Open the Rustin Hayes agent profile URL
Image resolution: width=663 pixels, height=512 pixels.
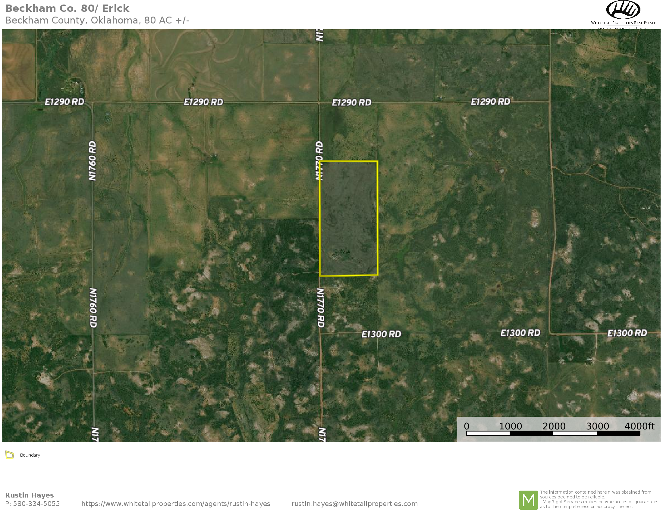tap(175, 504)
